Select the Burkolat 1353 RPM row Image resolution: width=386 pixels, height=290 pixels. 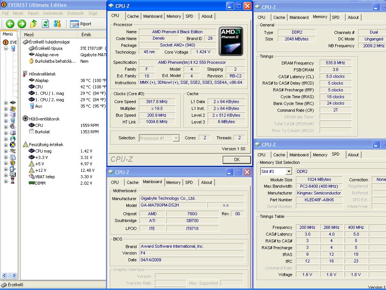[x=63, y=132]
